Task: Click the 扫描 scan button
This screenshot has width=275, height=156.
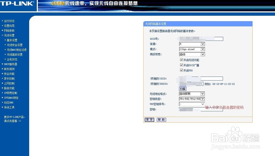Action: pyautogui.click(x=183, y=89)
